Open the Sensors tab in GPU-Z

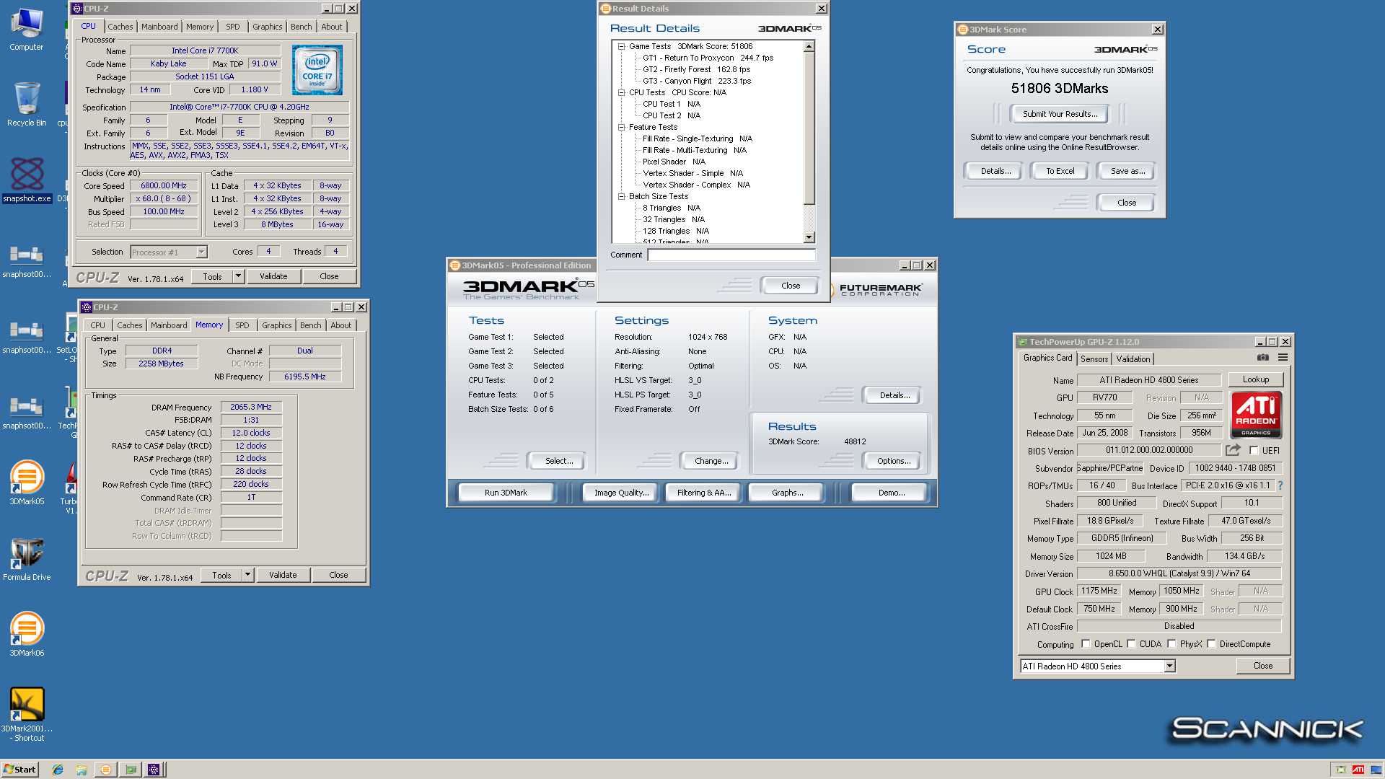point(1094,358)
